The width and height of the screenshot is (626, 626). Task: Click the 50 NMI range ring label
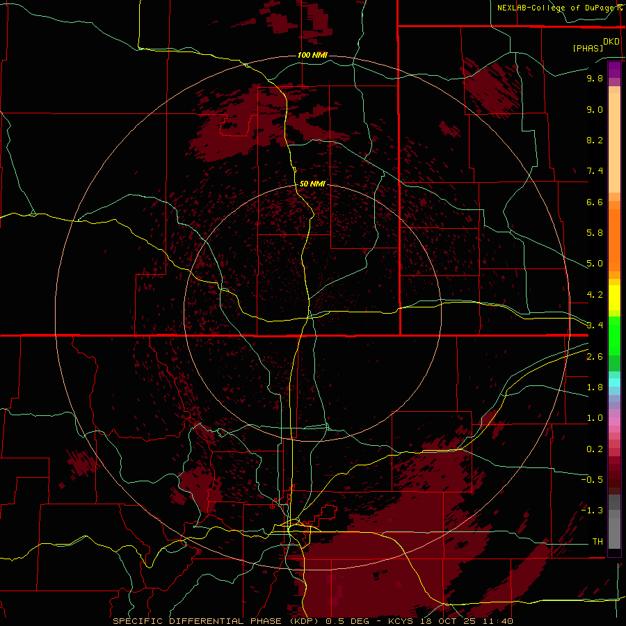point(312,184)
